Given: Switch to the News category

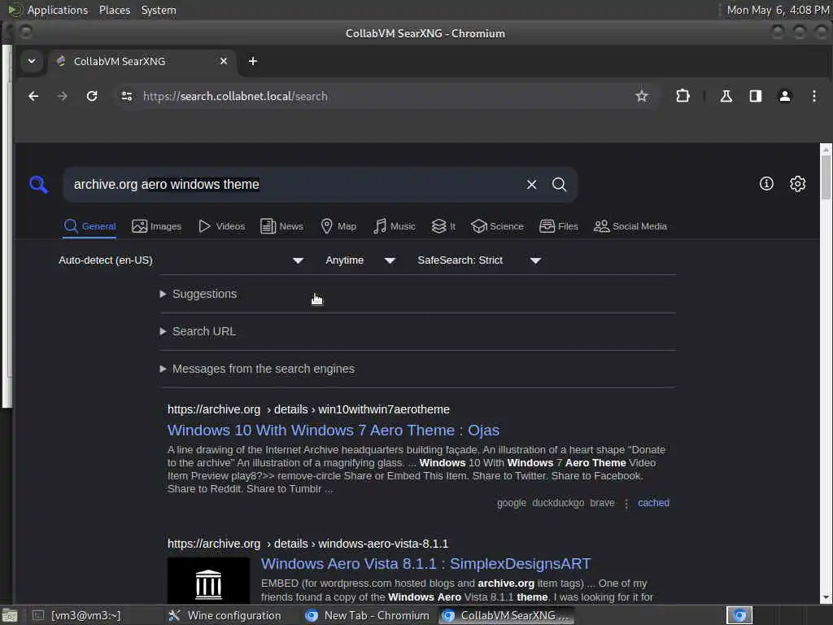Looking at the screenshot, I should click(282, 226).
